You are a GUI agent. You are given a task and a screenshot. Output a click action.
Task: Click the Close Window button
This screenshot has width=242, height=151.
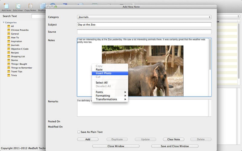pyautogui.click(x=116, y=146)
